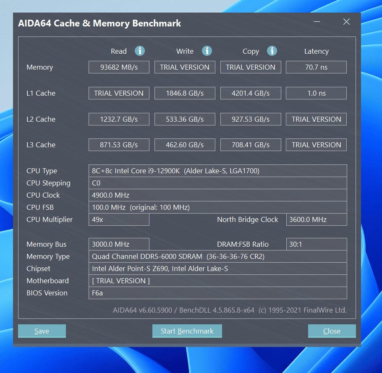
Task: Click the DRAM:FSB Ratio label
Action: (x=243, y=244)
